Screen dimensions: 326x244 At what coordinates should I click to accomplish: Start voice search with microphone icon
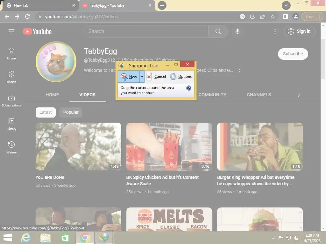tap(237, 31)
